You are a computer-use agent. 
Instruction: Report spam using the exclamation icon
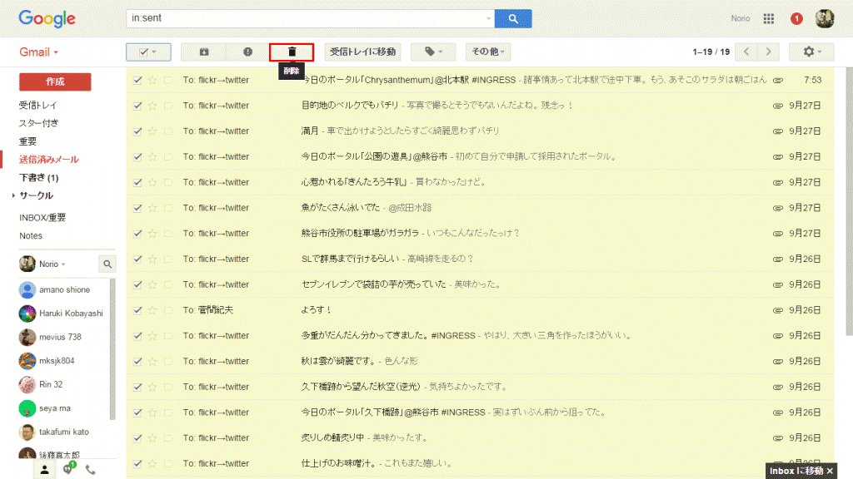click(247, 52)
